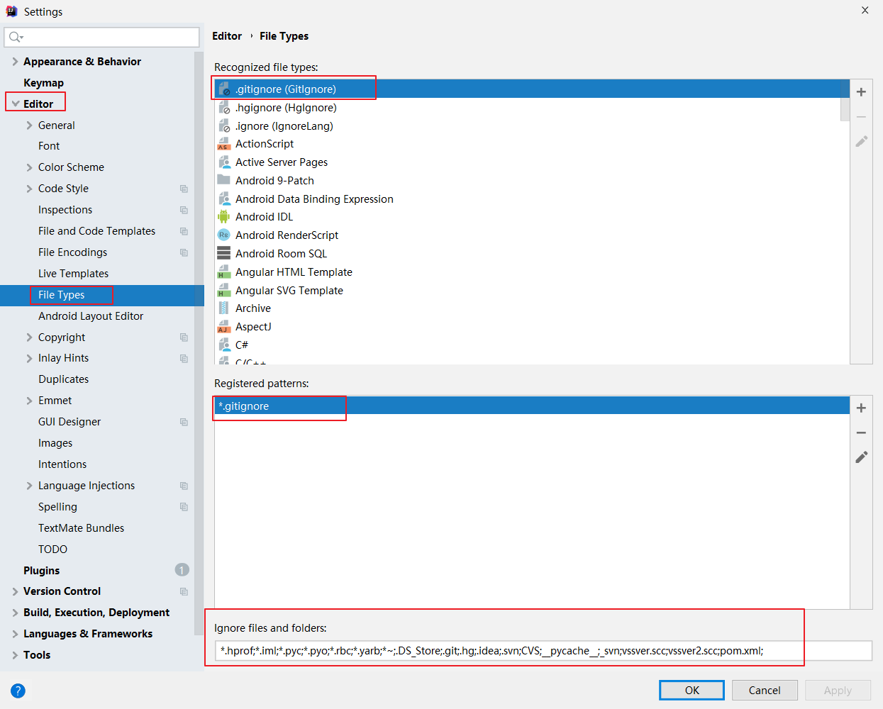Expand the Languages & Frameworks section
Screen dimensions: 883x709
click(15, 634)
